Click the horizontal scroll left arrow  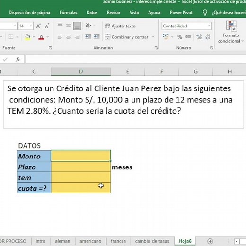[237, 241]
